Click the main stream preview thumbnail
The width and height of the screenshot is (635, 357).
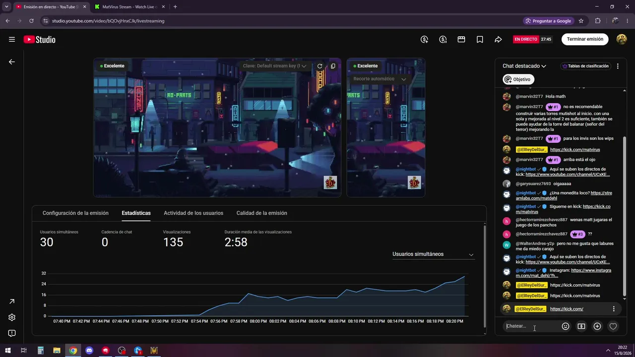click(x=217, y=127)
